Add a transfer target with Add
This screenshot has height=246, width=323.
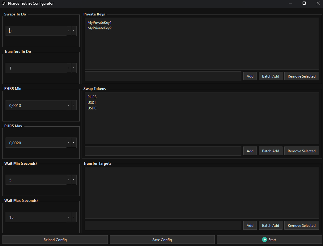[x=250, y=225]
